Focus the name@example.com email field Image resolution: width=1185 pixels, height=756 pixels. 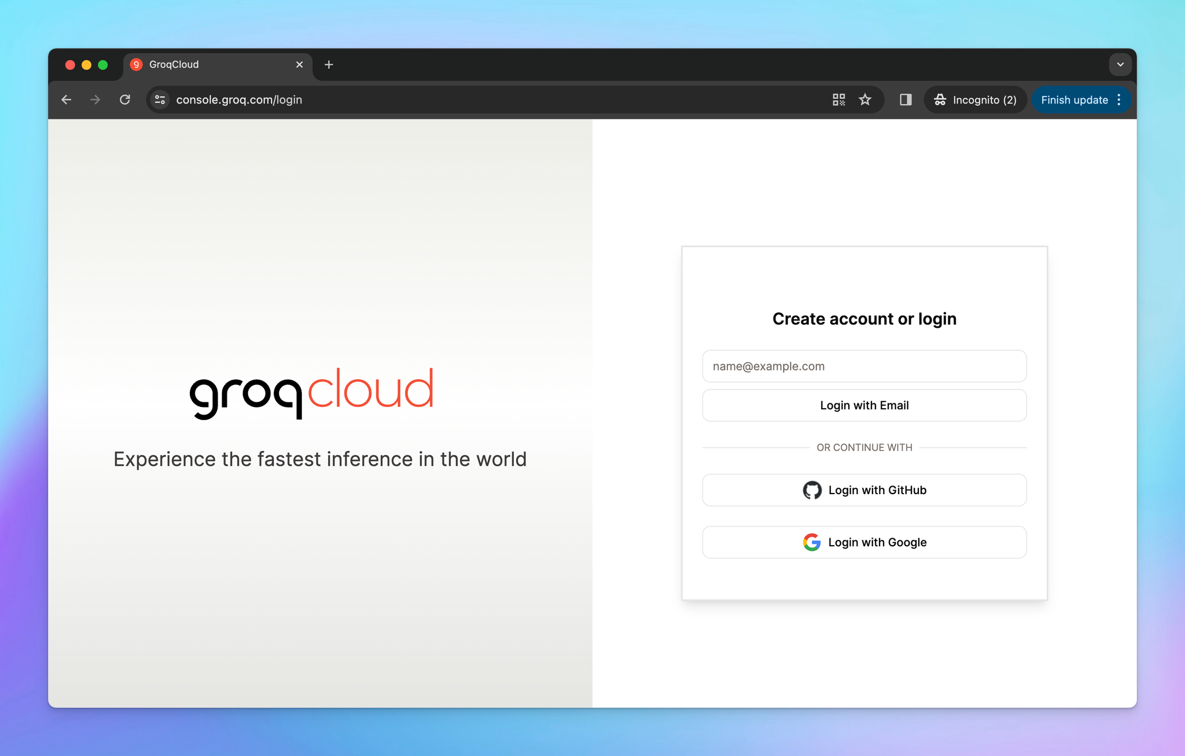point(864,366)
